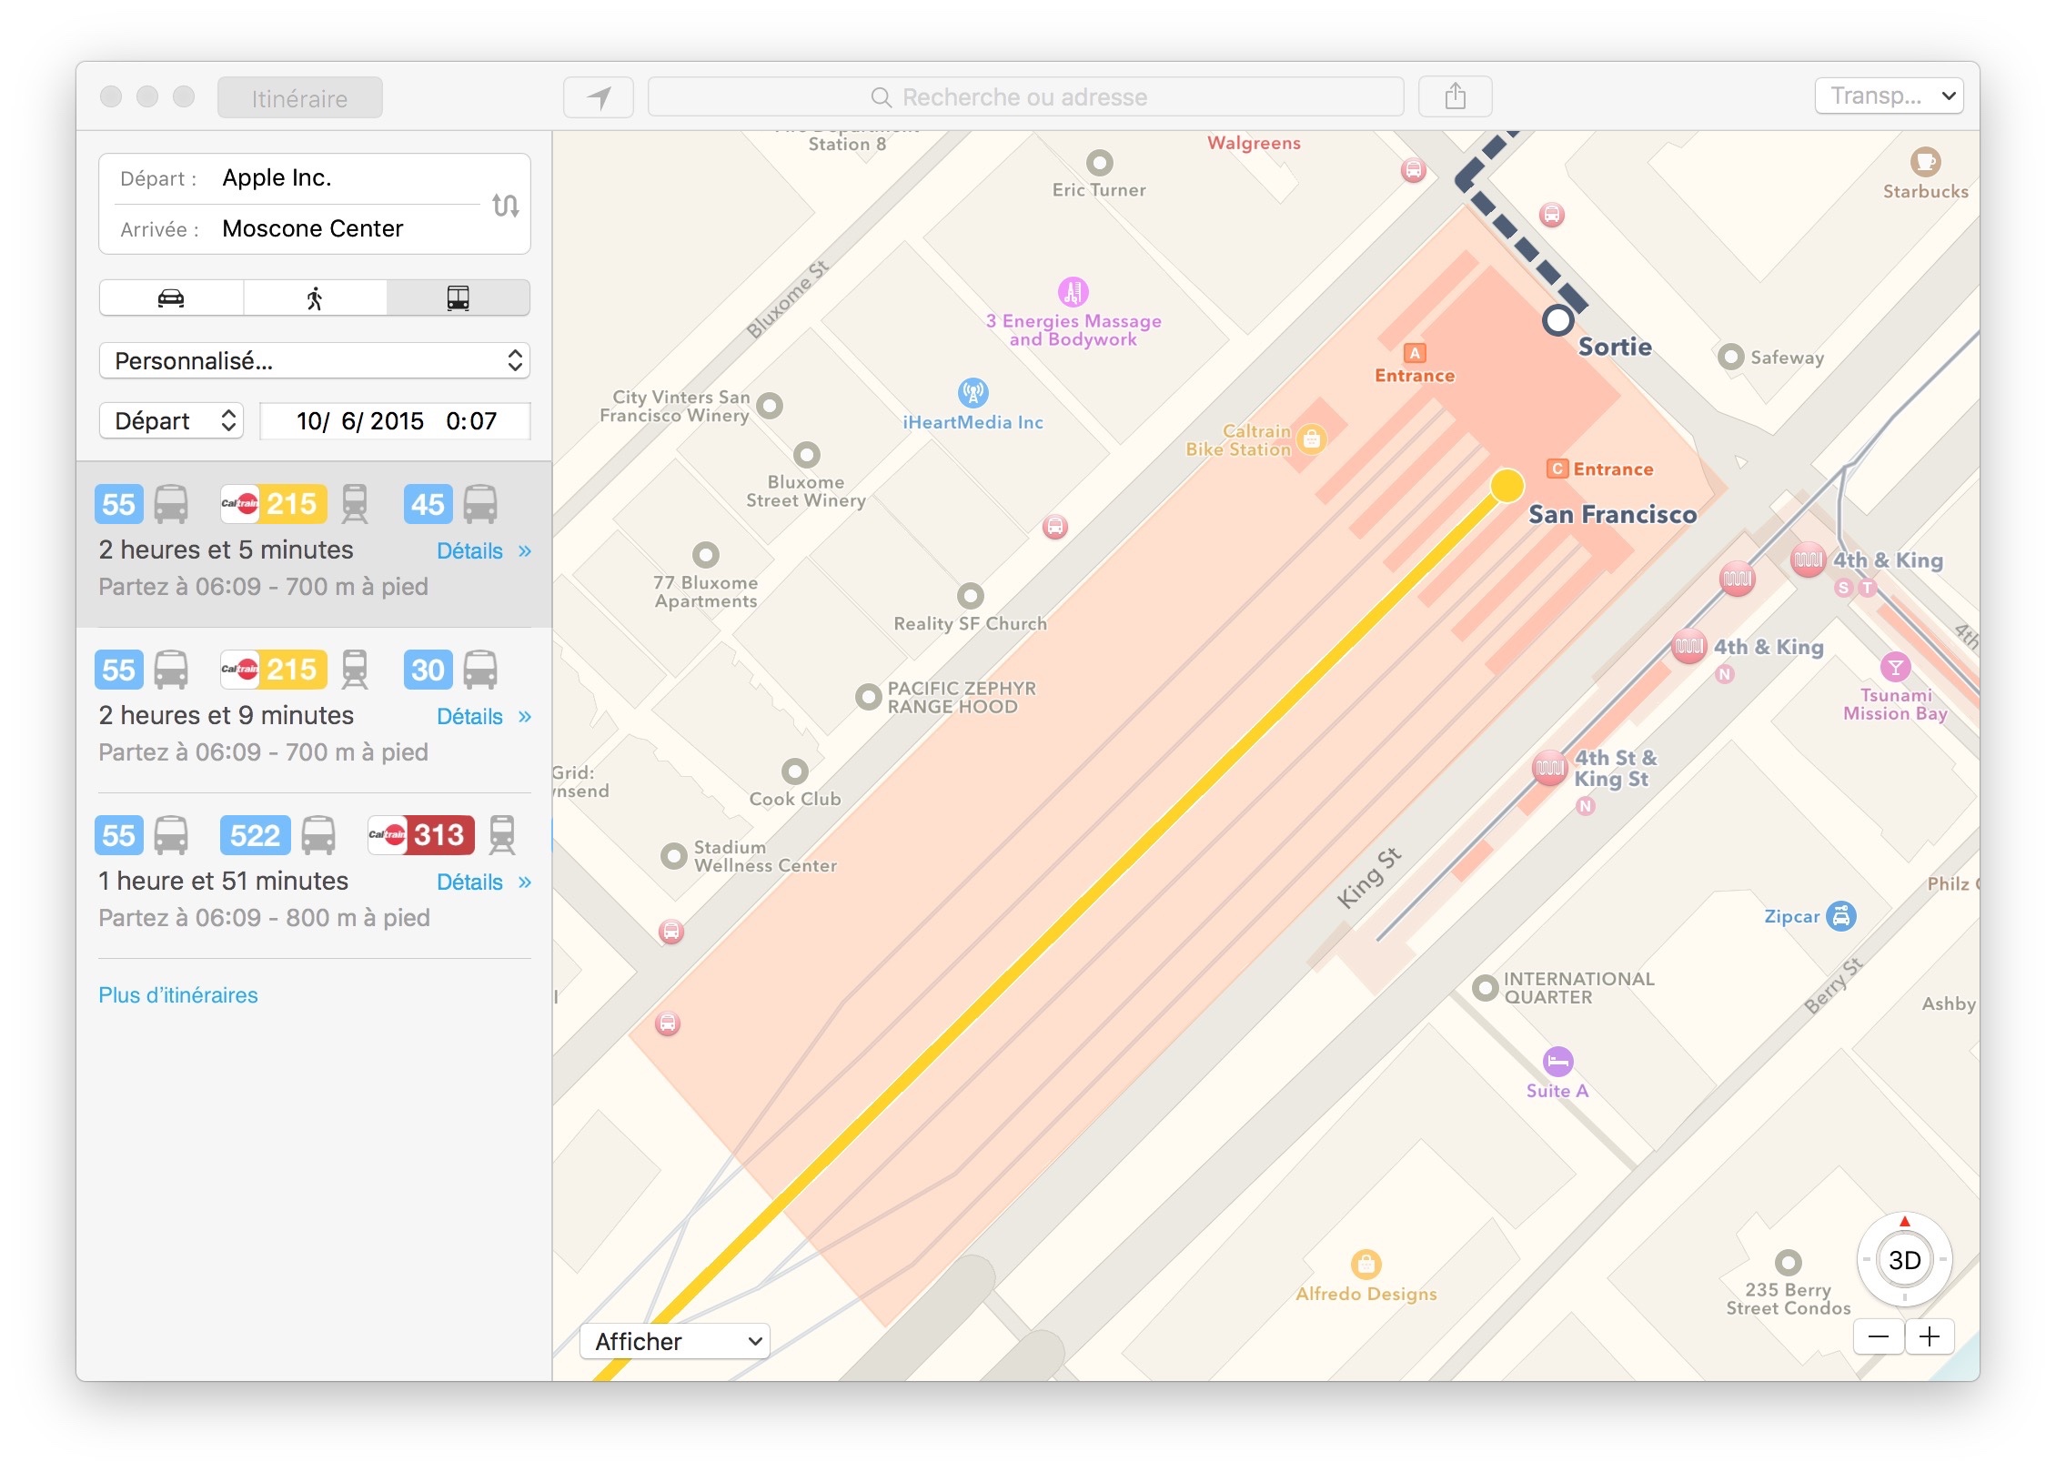Click the 77 Bluxome Apartments marker
The image size is (2056, 1472).
706,554
